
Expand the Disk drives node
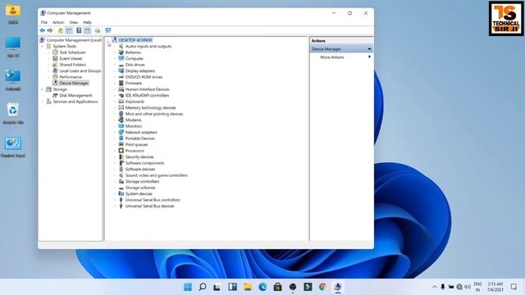tap(115, 65)
